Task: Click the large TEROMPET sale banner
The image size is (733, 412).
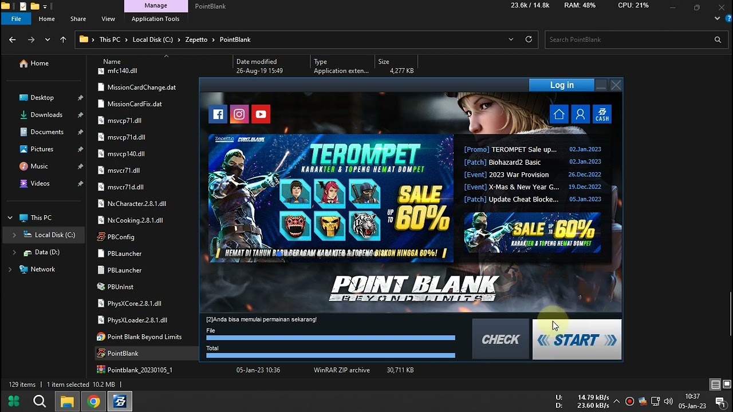Action: coord(331,198)
